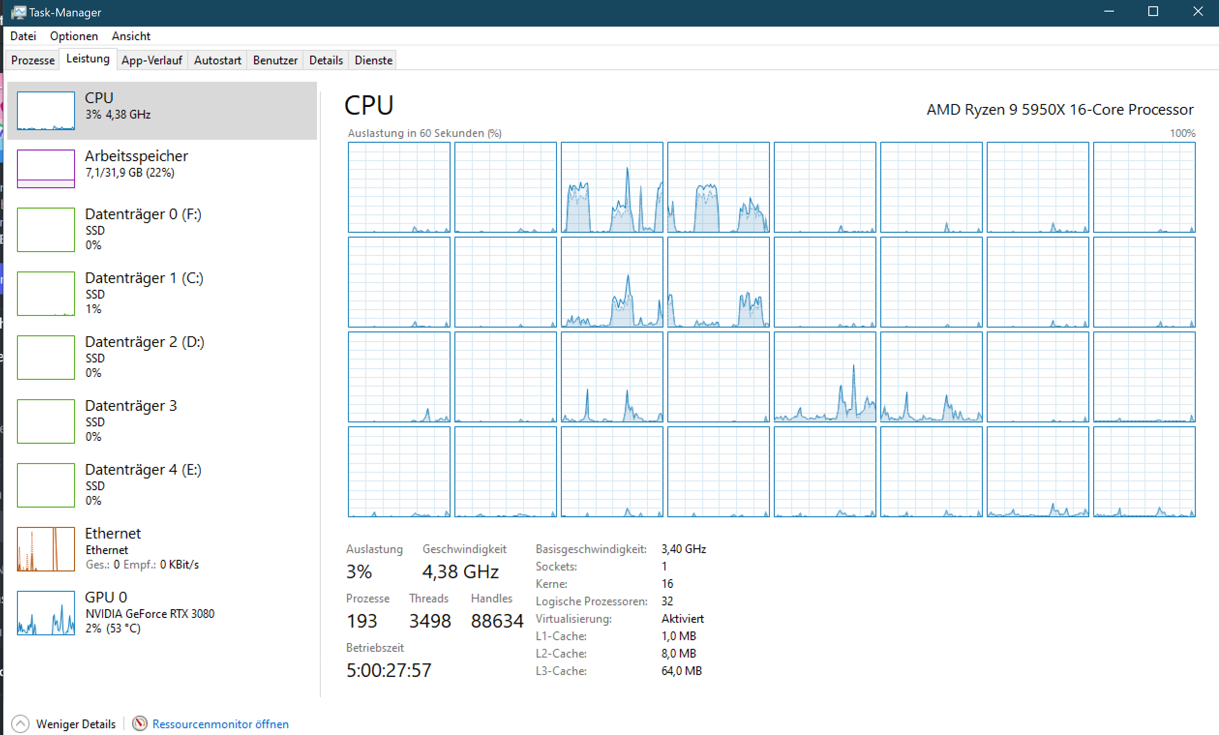Open the Ressourcenmonitor öffnen link
This screenshot has width=1219, height=735.
pyautogui.click(x=220, y=723)
